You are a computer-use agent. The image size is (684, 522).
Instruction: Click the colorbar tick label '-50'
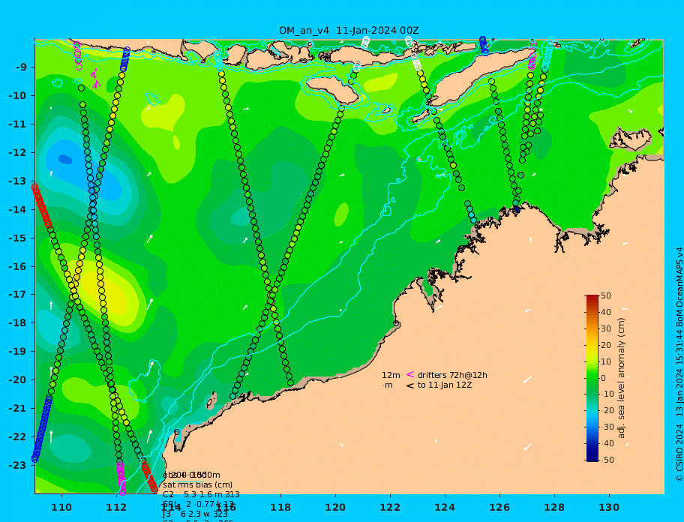coord(606,460)
